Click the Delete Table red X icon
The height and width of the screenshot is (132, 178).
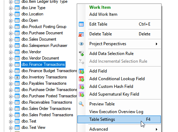[x=81, y=35]
